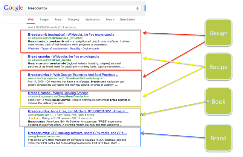Click the Google logo

click(13, 8)
